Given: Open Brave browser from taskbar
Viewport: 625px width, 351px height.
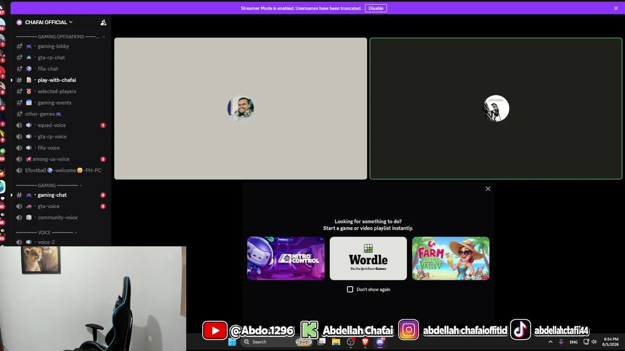Looking at the screenshot, I should (365, 342).
